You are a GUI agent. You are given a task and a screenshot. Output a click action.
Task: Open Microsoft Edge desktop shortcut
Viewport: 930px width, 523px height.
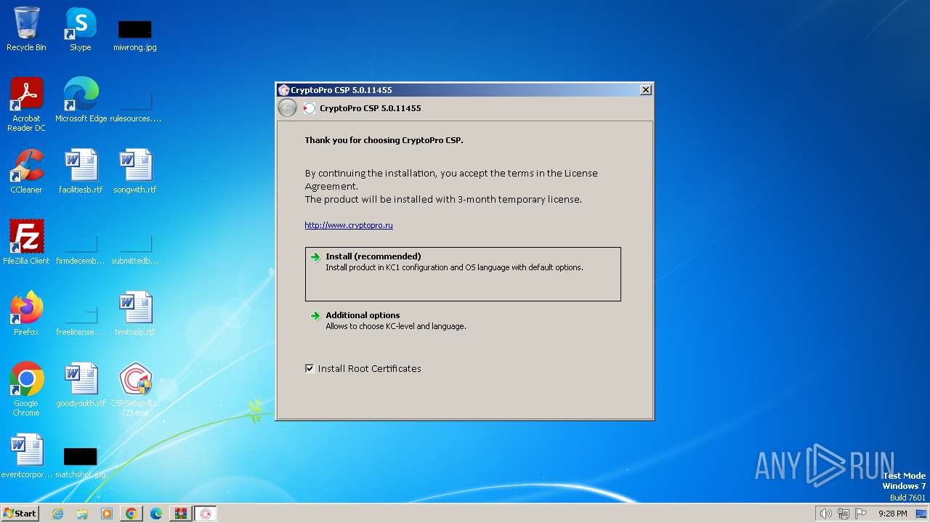81,100
